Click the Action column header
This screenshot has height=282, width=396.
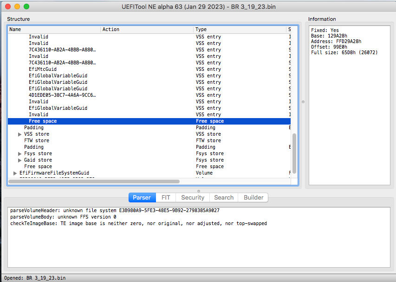point(147,30)
